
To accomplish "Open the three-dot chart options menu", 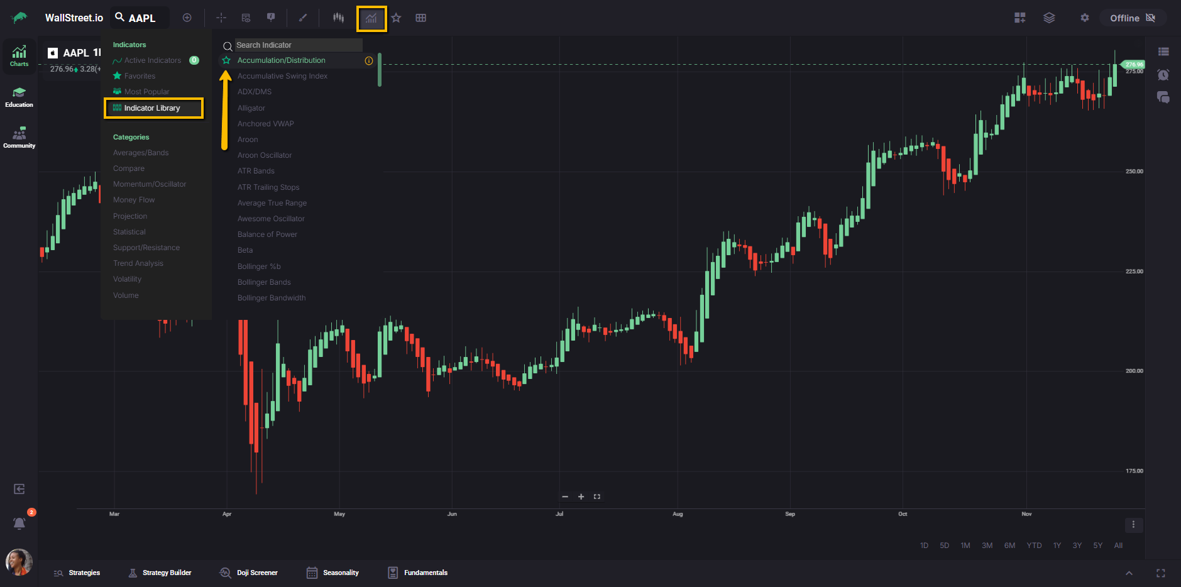I will click(x=1133, y=525).
